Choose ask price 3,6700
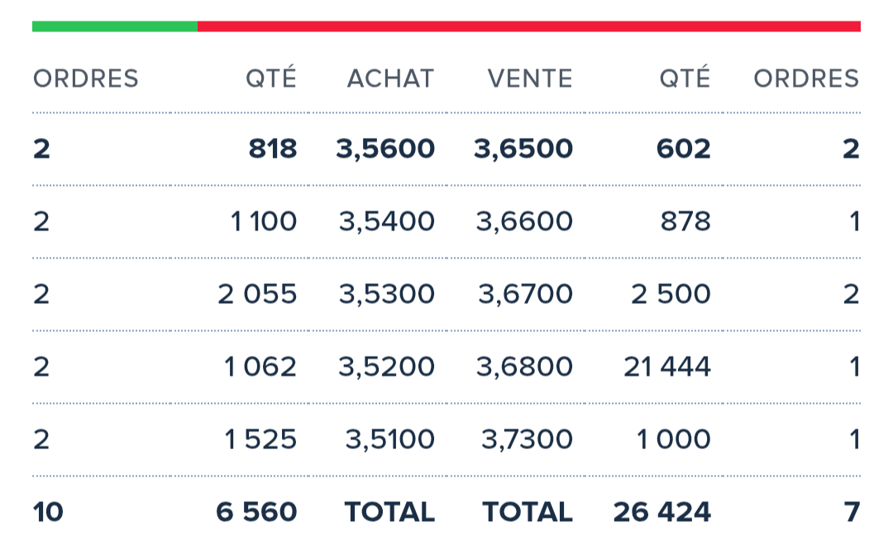Image resolution: width=893 pixels, height=559 pixels. (525, 294)
